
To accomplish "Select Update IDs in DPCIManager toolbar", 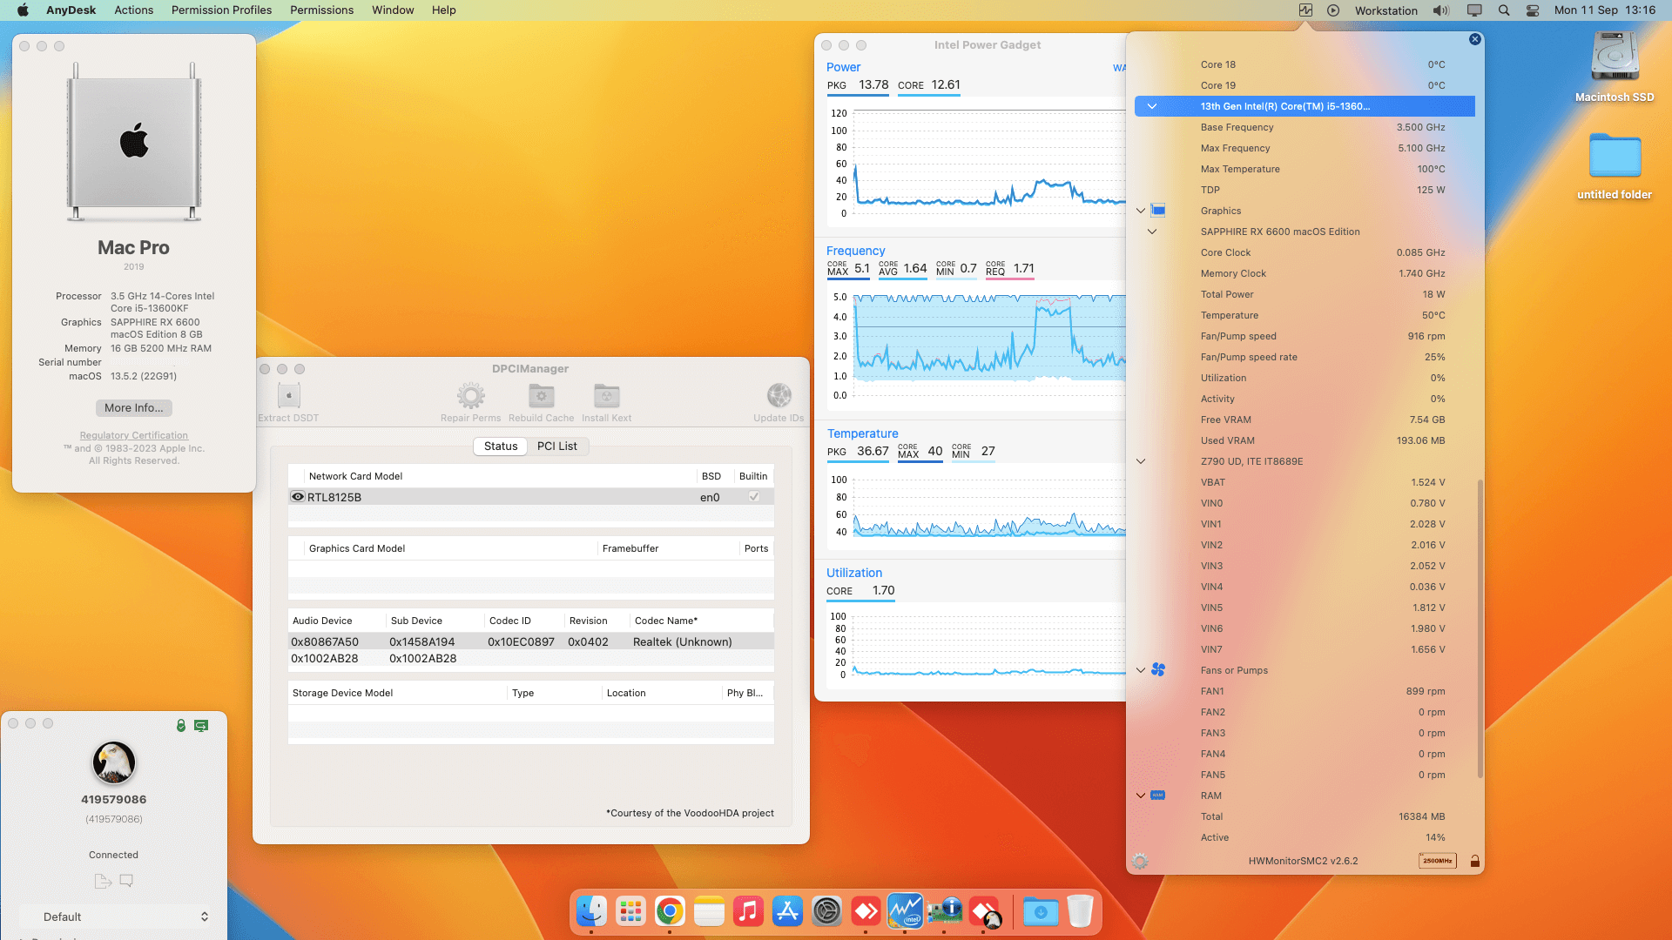I will pyautogui.click(x=778, y=396).
